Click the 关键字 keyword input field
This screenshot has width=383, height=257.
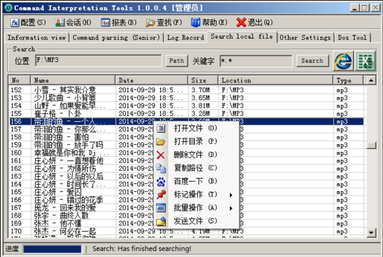[256, 61]
